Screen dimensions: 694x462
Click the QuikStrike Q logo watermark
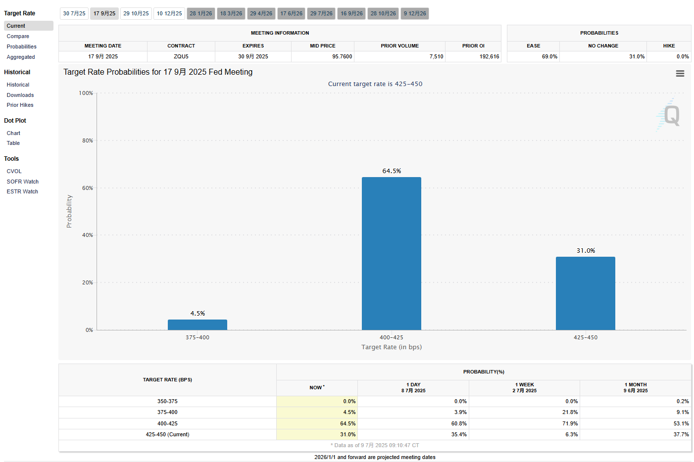click(x=670, y=115)
